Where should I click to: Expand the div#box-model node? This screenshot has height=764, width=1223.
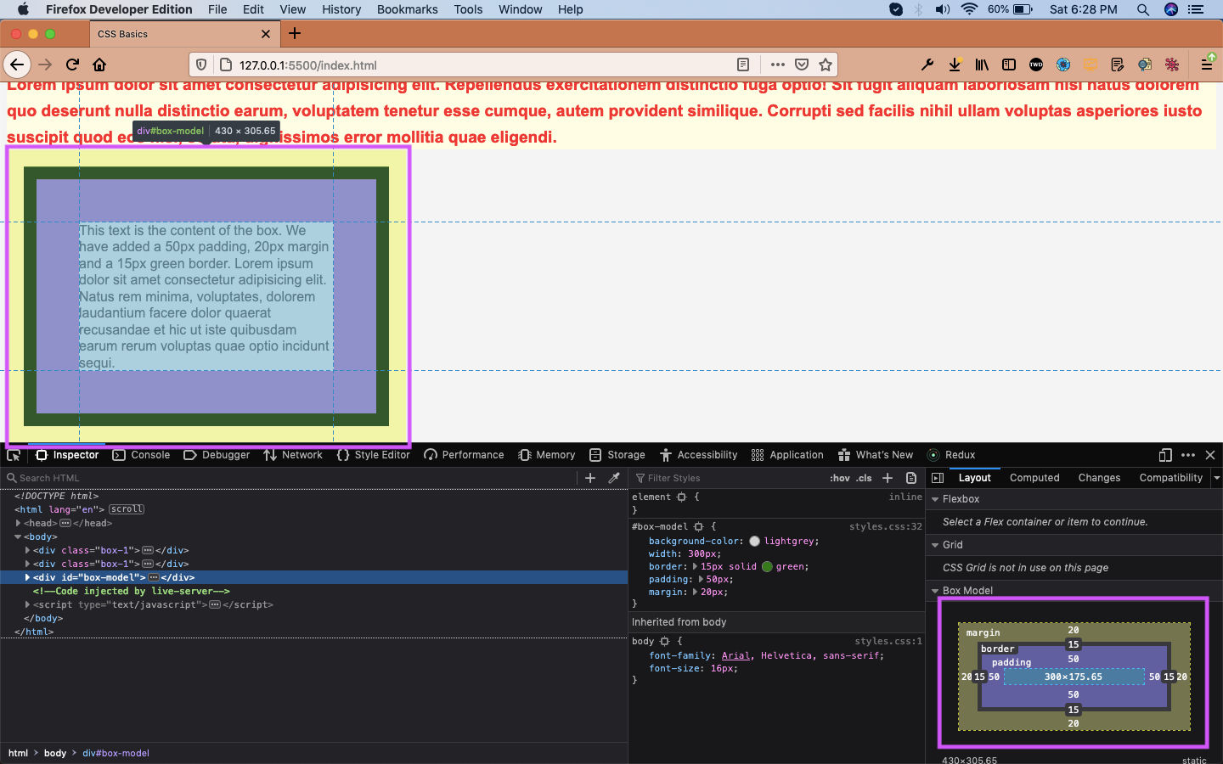point(27,577)
